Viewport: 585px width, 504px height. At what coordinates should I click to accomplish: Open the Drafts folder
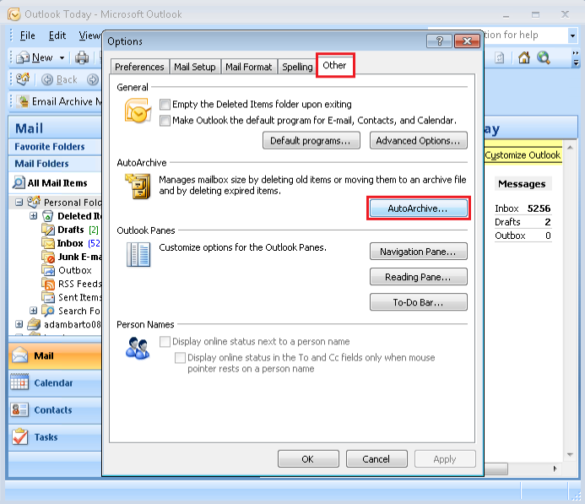[x=71, y=230]
